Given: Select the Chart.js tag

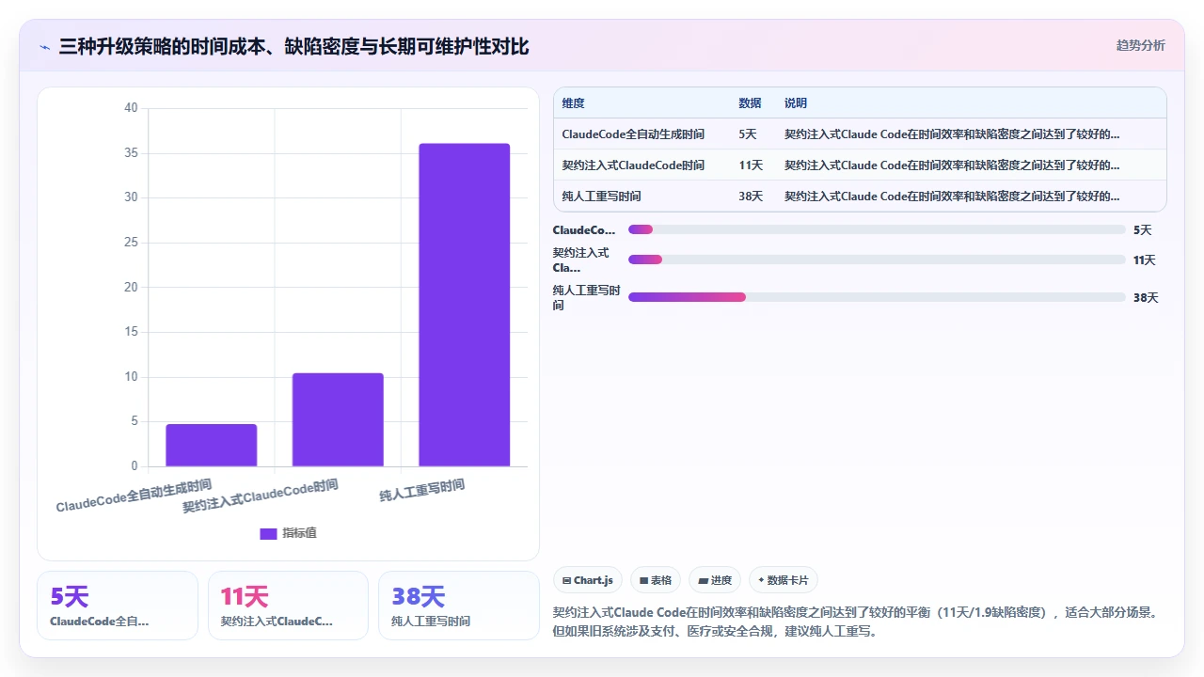Looking at the screenshot, I should click(588, 580).
